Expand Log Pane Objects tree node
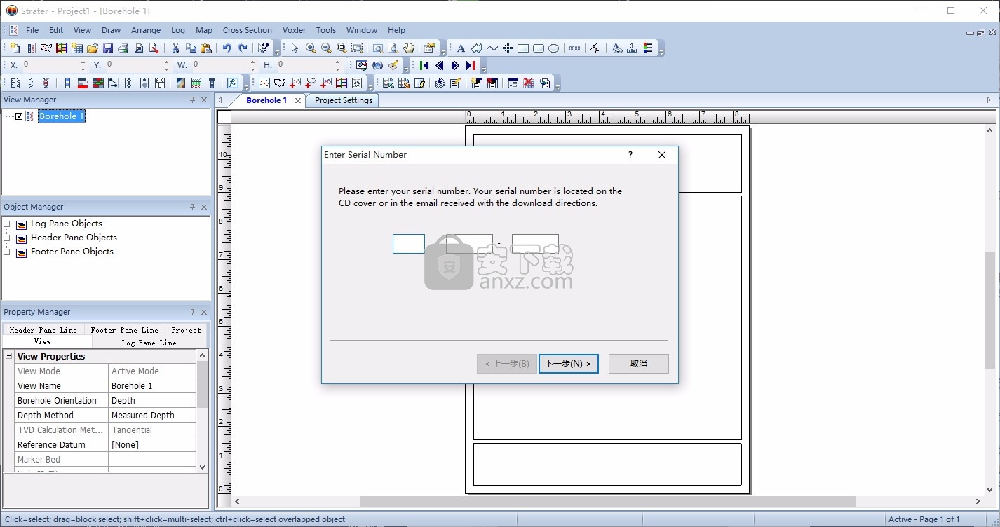This screenshot has width=1000, height=527. tap(8, 224)
